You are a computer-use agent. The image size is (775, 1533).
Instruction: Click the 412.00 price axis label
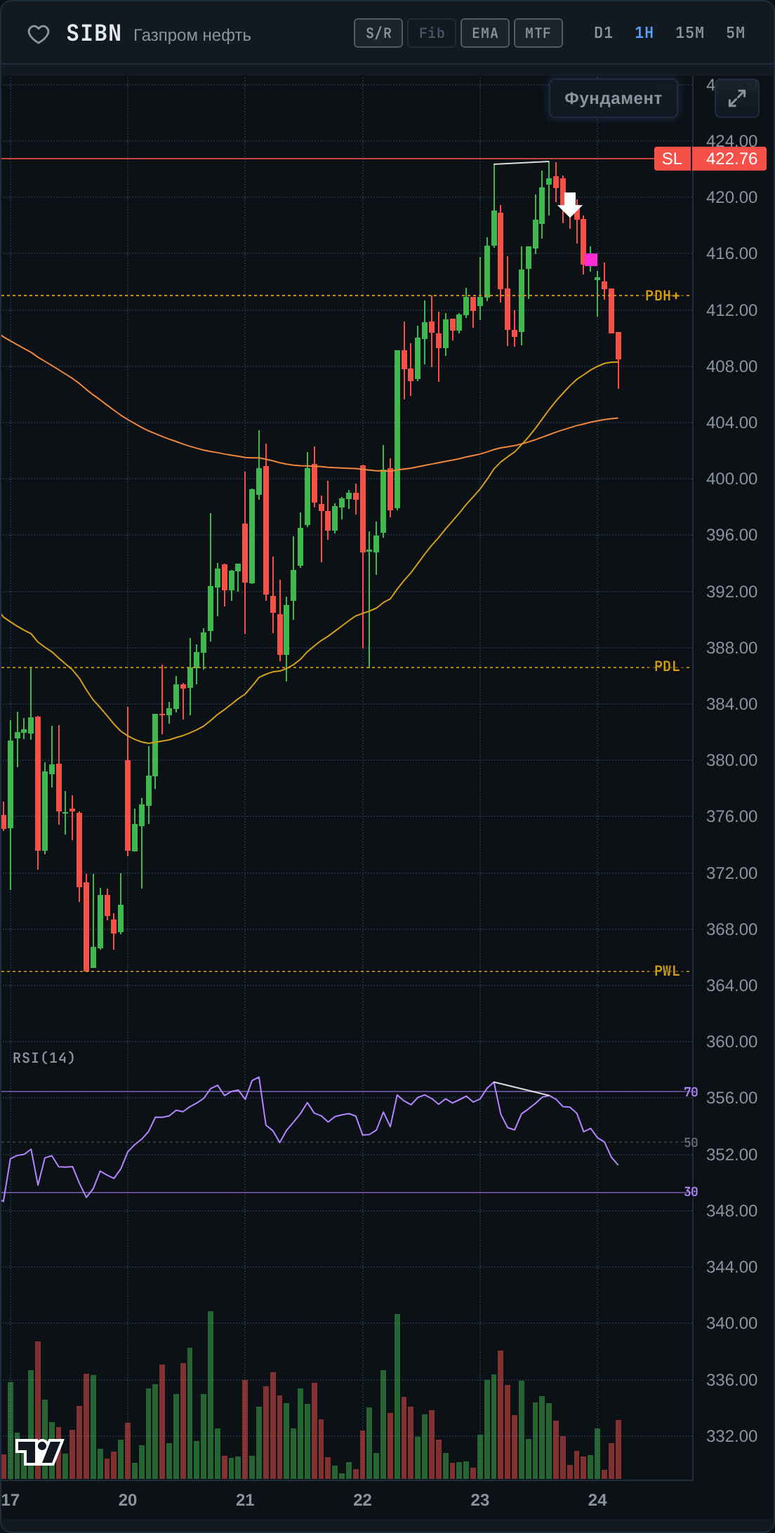tap(731, 310)
